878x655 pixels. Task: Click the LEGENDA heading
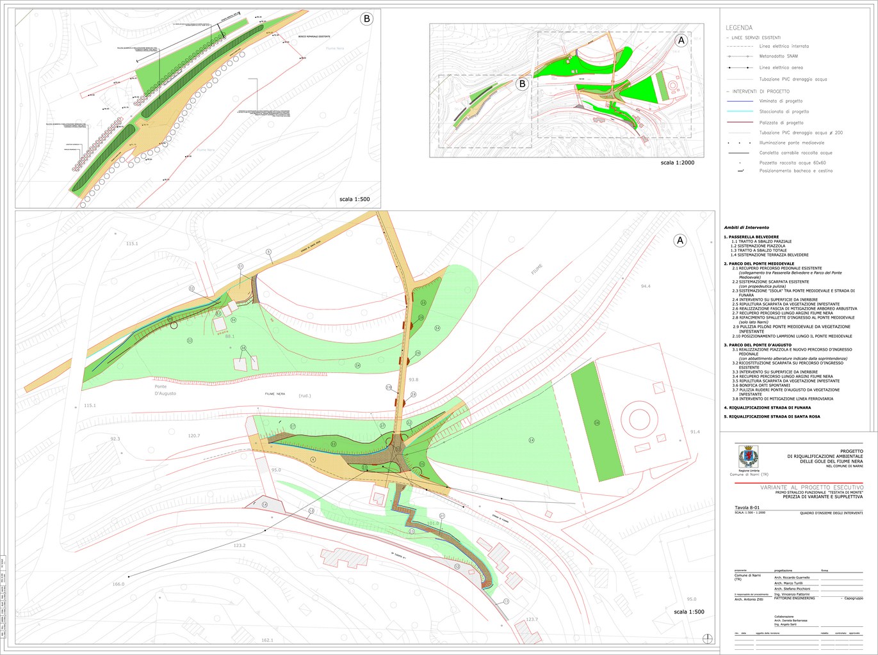coord(739,28)
